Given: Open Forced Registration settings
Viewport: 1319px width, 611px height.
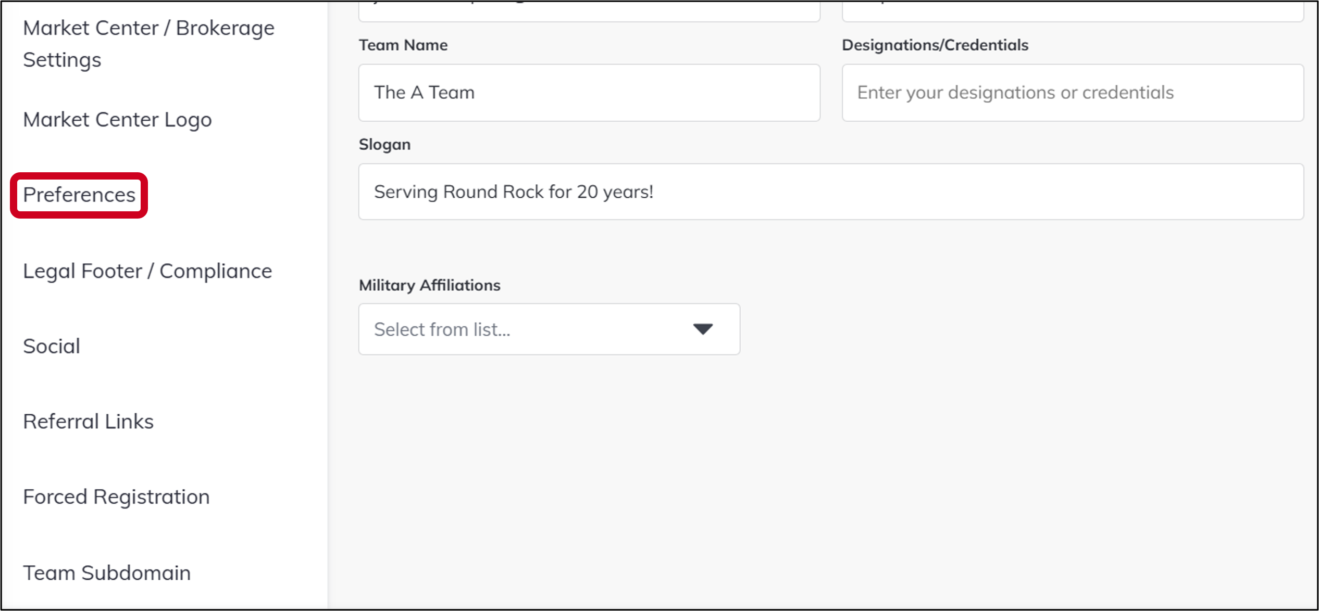Looking at the screenshot, I should [116, 497].
